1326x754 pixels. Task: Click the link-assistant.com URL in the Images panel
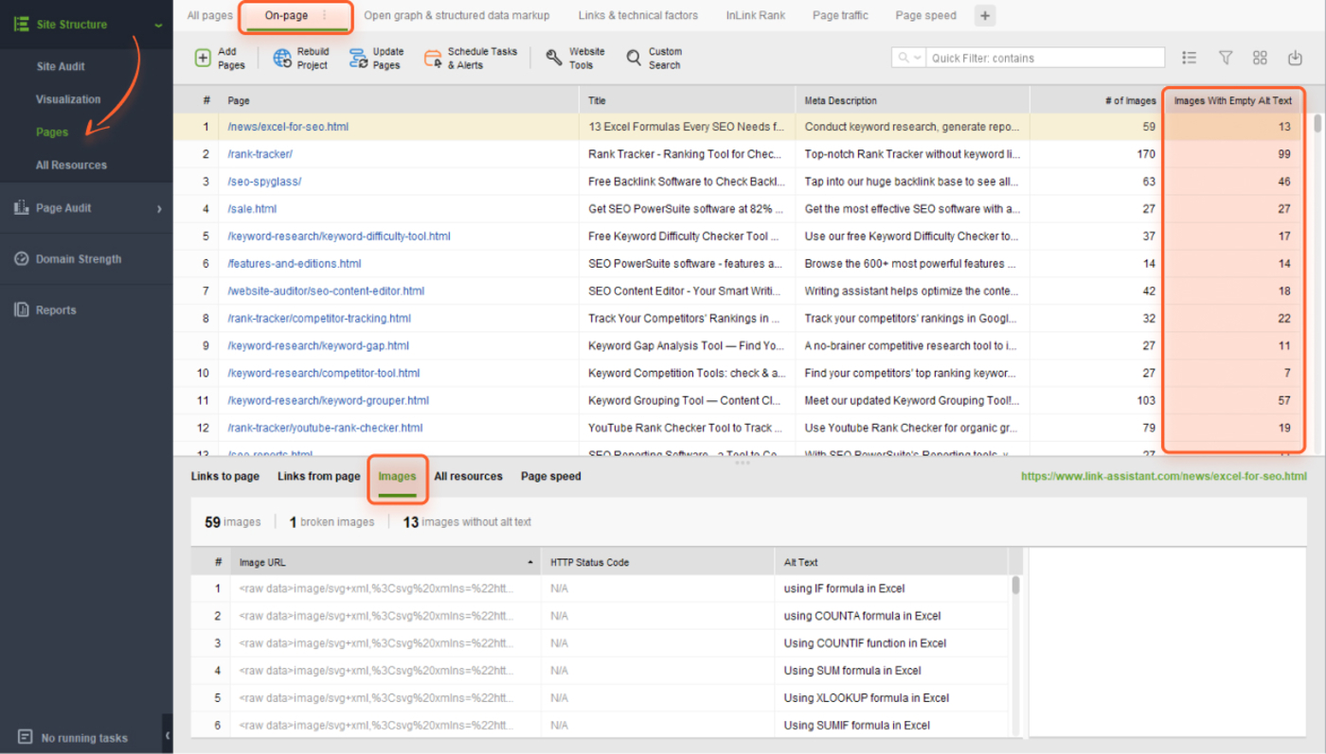1162,476
